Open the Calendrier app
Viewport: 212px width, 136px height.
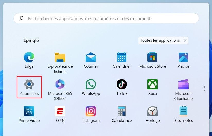pyautogui.click(x=122, y=60)
